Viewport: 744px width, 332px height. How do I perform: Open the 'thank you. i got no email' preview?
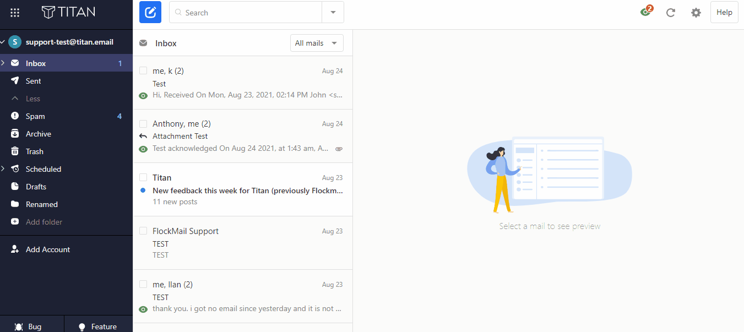click(x=247, y=308)
